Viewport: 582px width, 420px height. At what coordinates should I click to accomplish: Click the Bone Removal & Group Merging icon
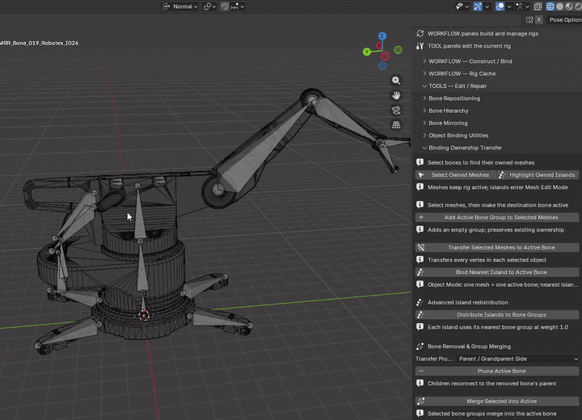(x=420, y=346)
